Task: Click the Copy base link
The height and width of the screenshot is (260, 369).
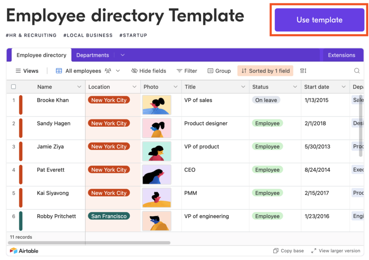Action: (288, 251)
